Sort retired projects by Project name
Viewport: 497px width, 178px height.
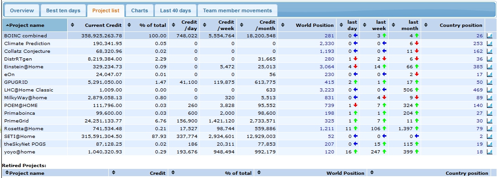(x=55, y=173)
